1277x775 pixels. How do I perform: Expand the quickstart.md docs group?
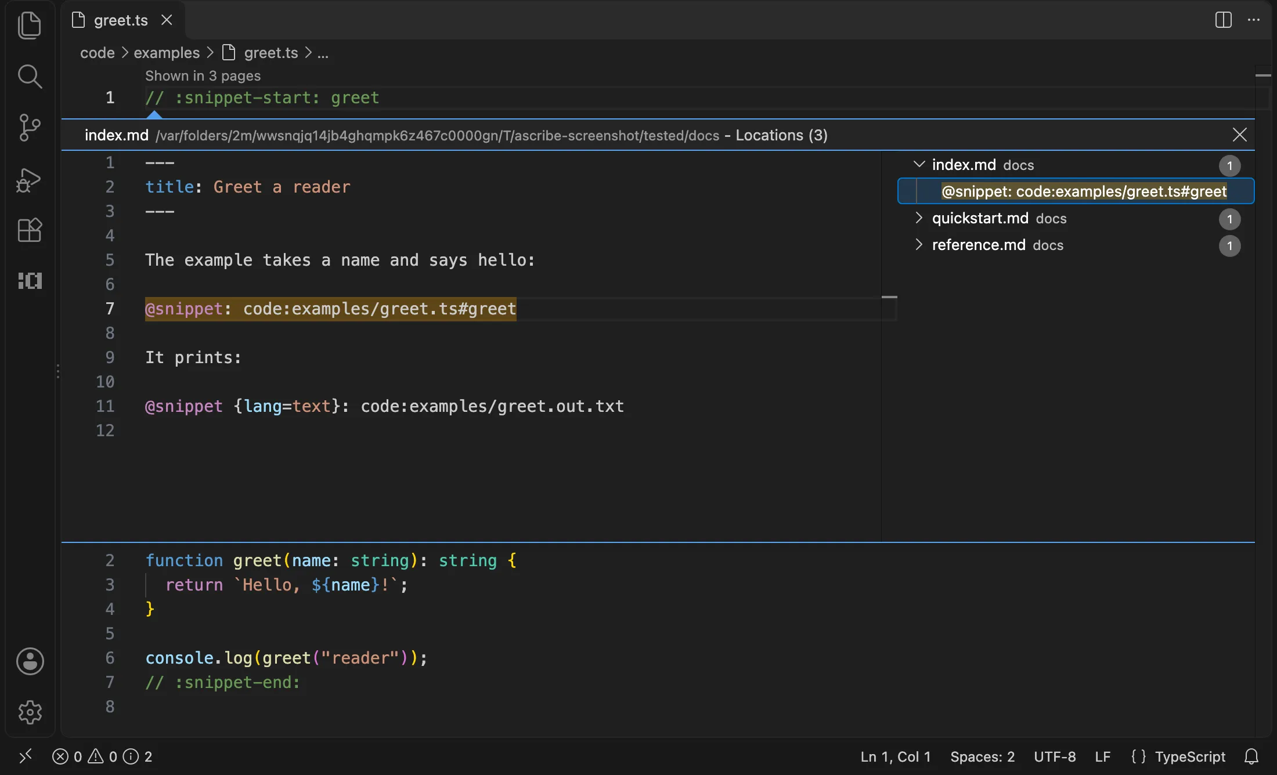point(918,218)
